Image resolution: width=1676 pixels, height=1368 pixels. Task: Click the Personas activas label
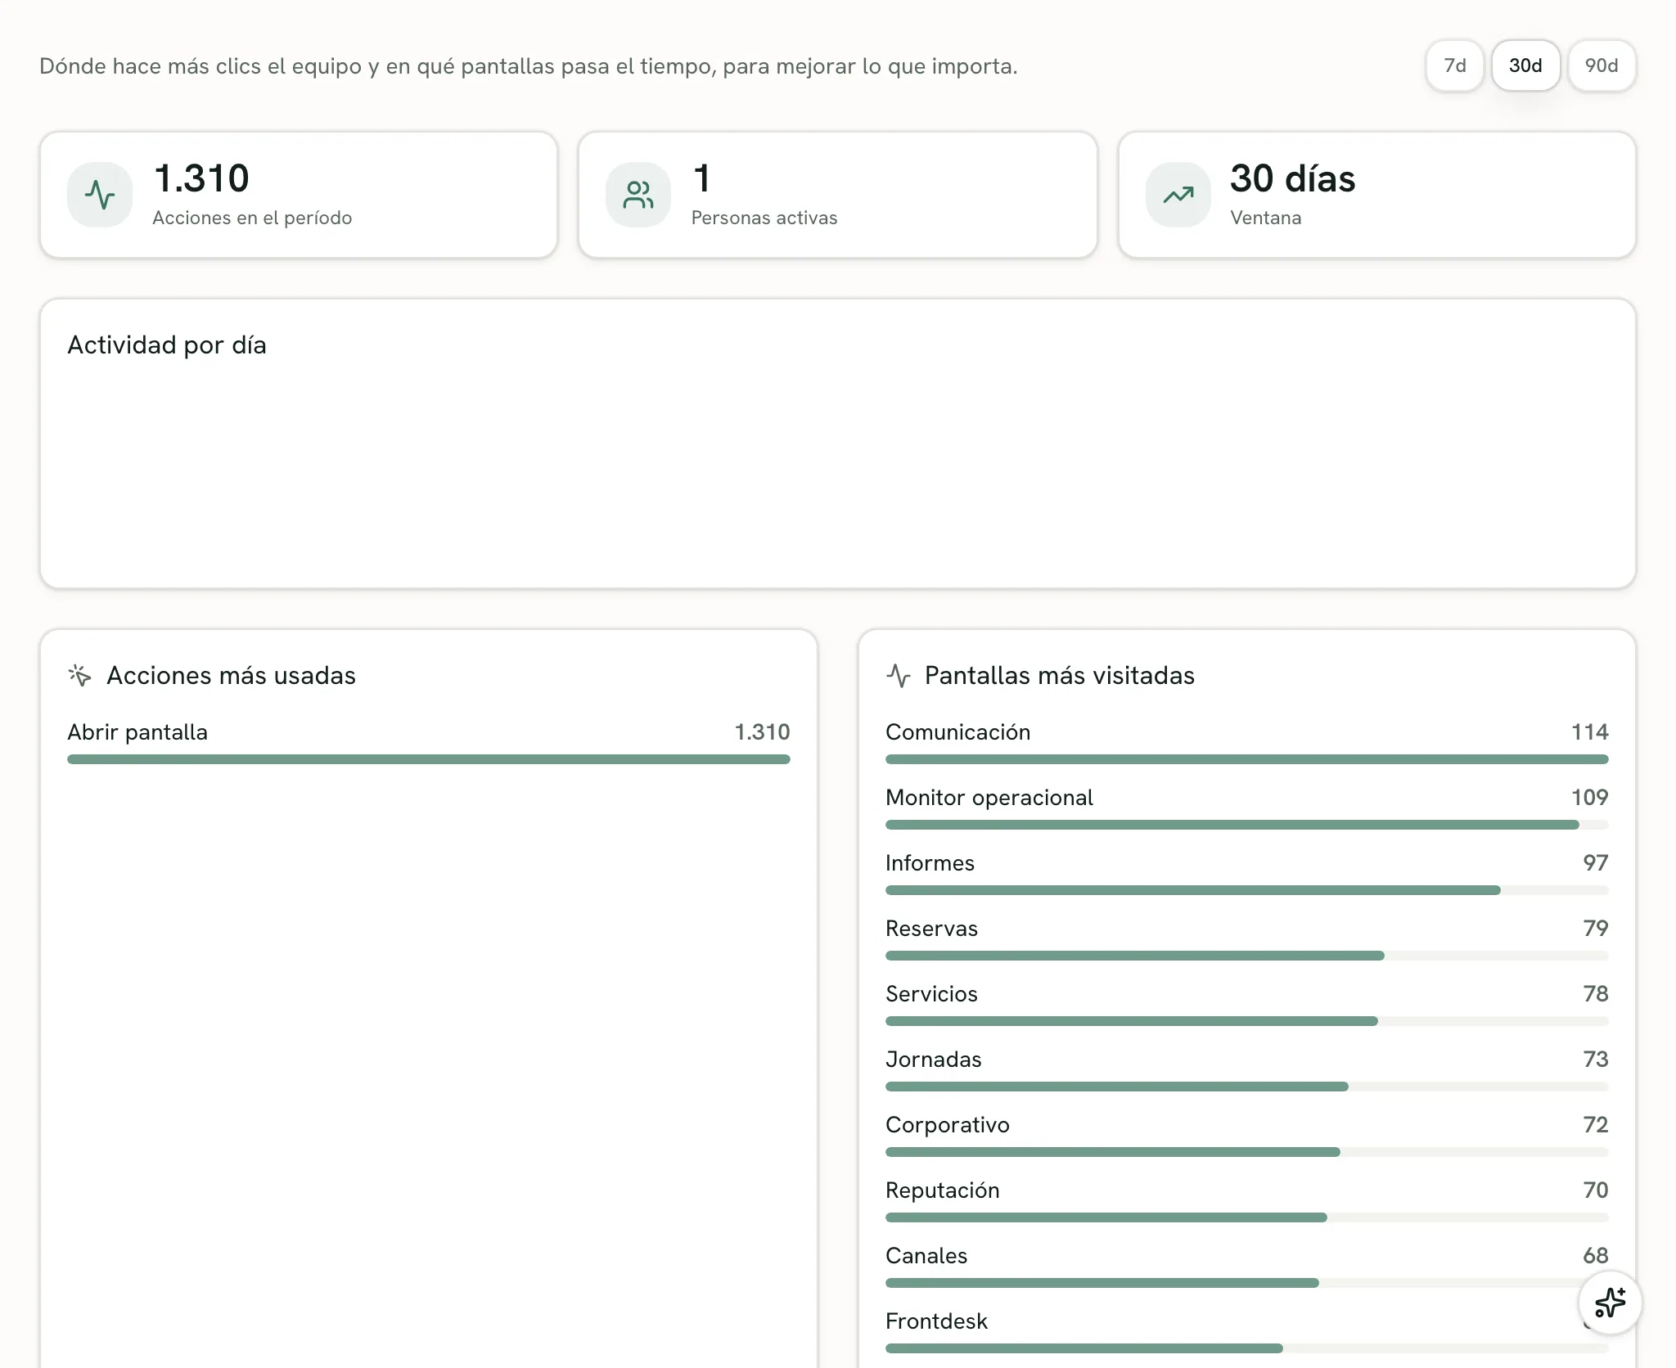pyautogui.click(x=764, y=218)
